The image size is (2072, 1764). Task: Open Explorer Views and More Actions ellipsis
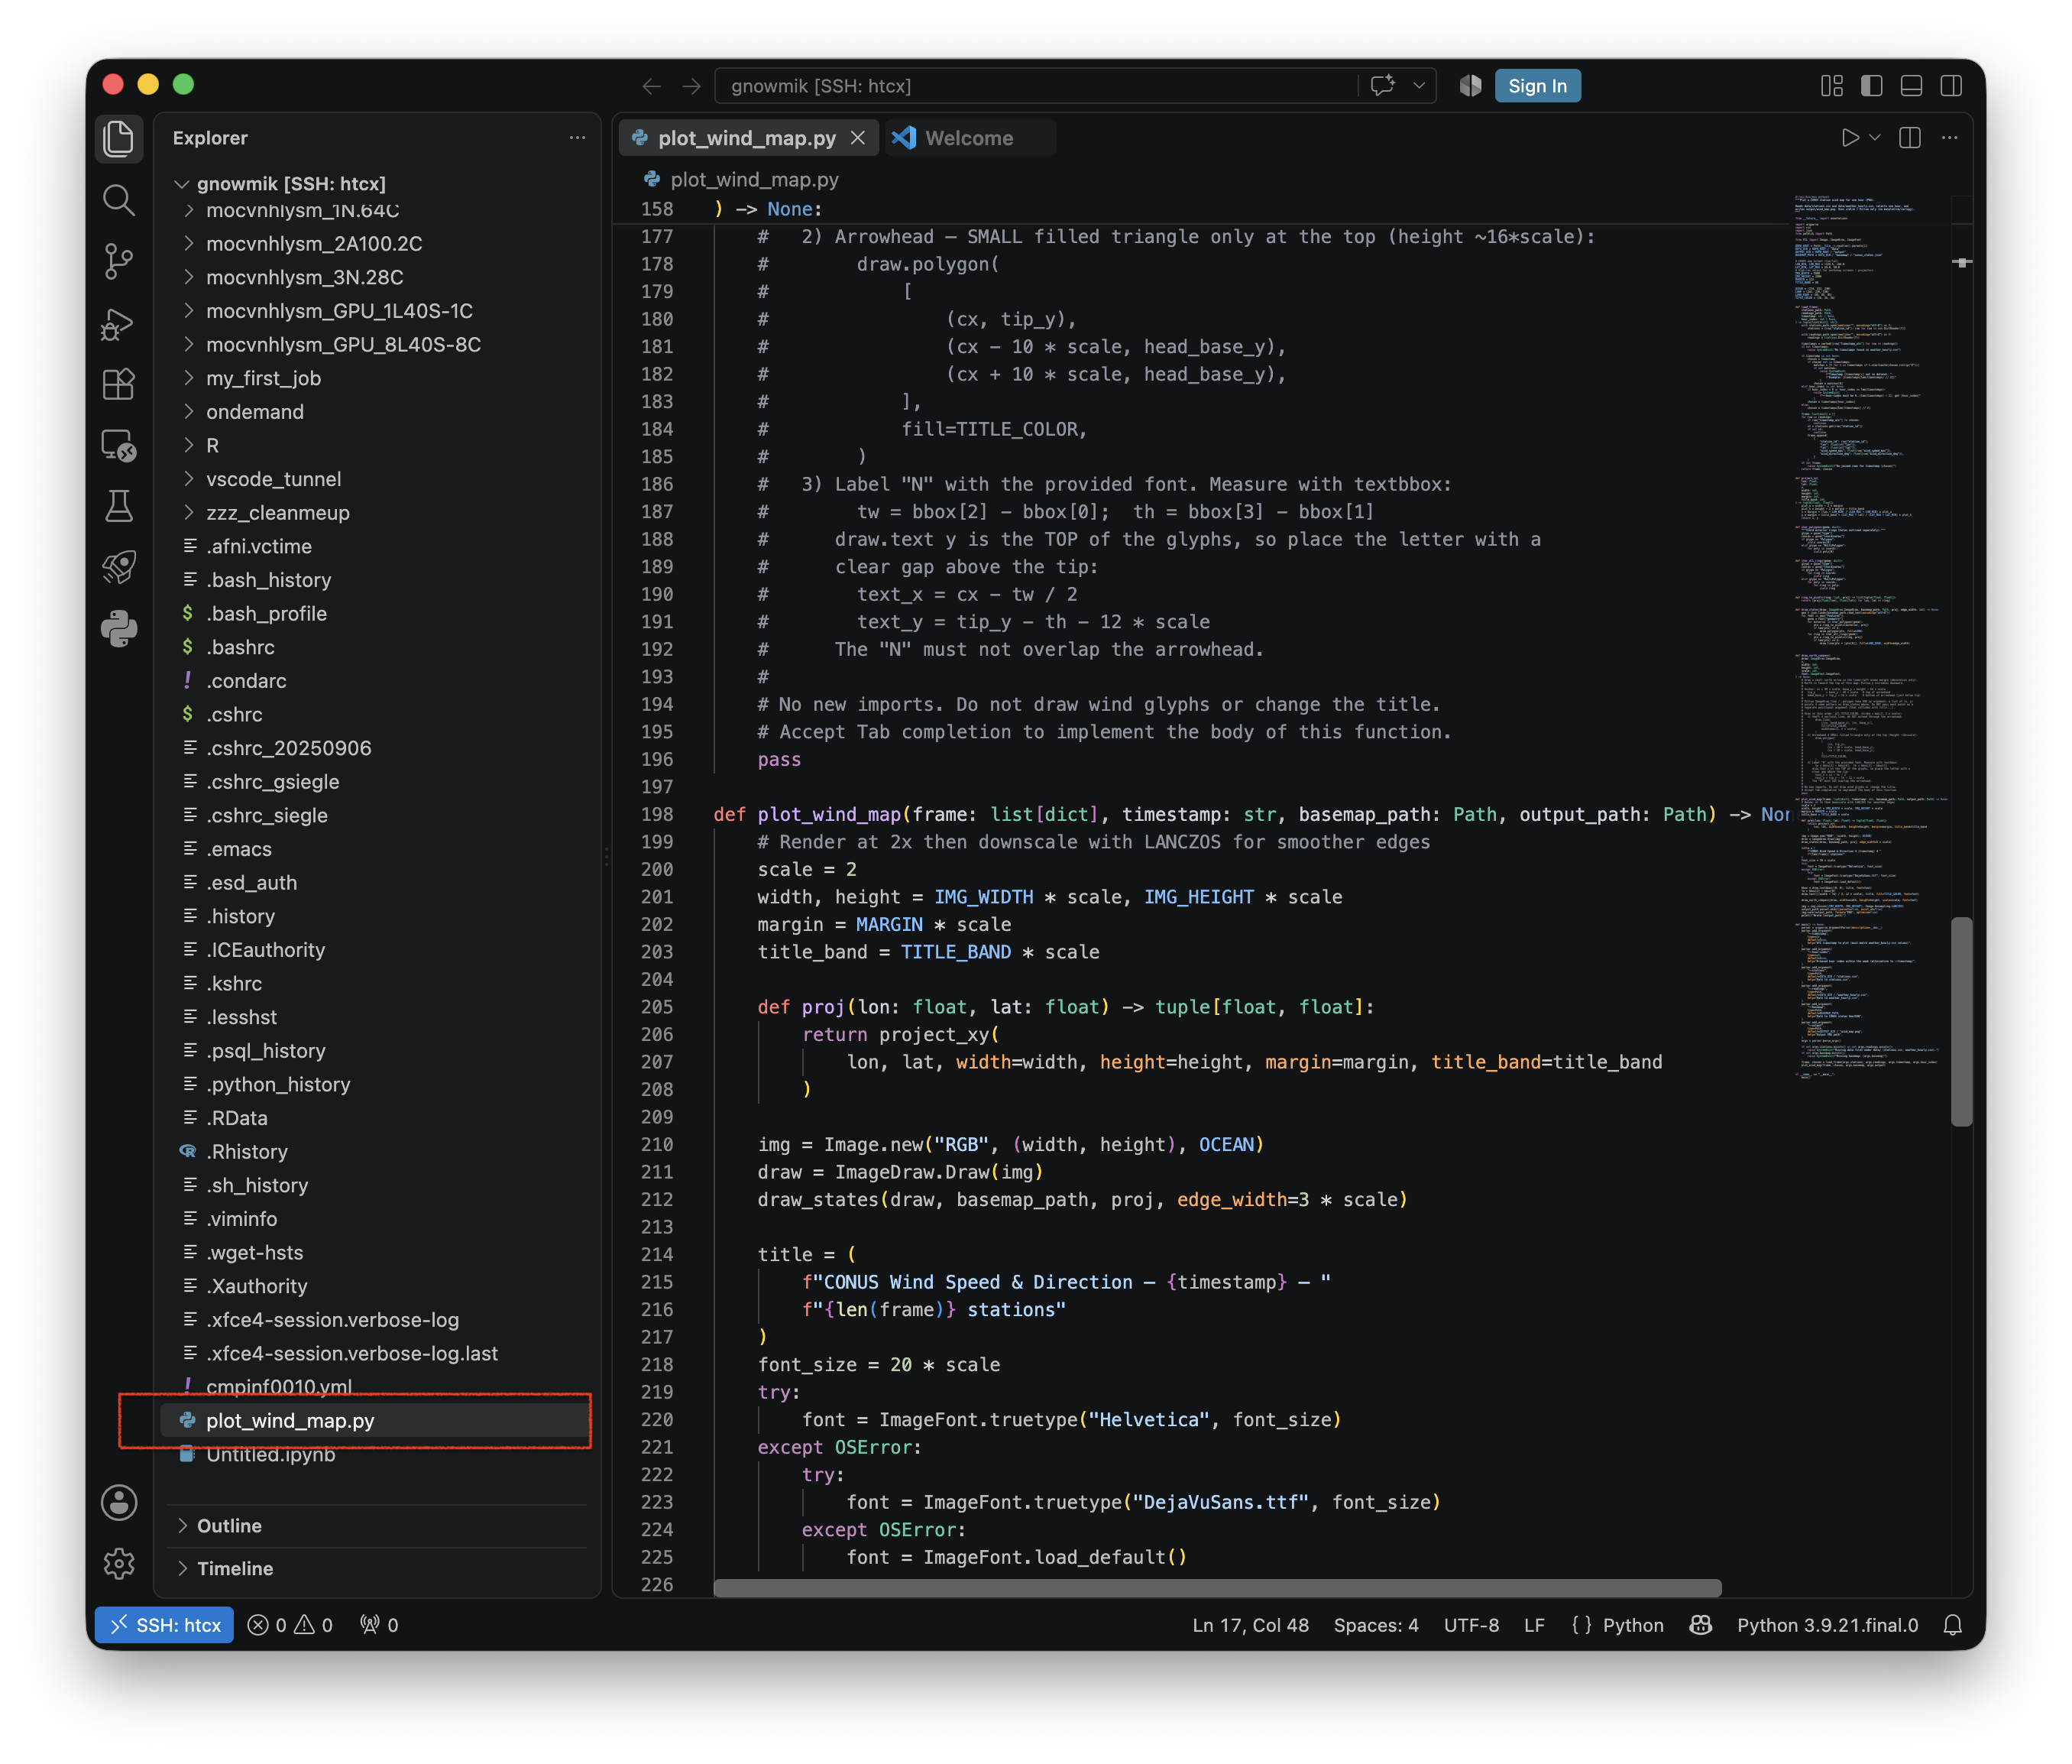coord(577,138)
